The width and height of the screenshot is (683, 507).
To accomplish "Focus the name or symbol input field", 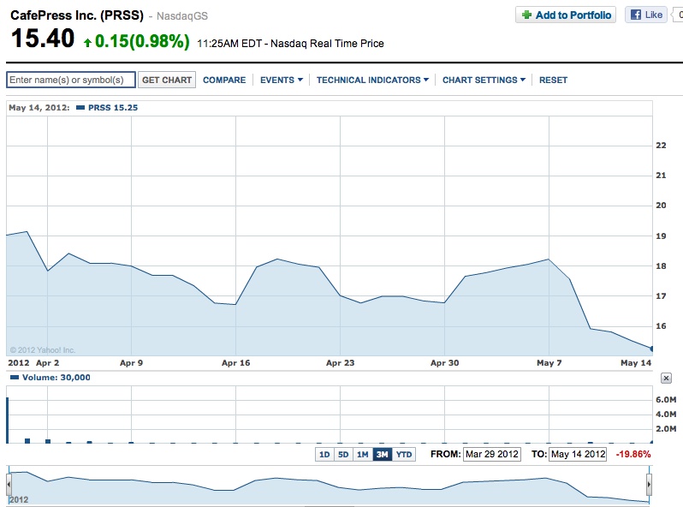I will point(71,80).
